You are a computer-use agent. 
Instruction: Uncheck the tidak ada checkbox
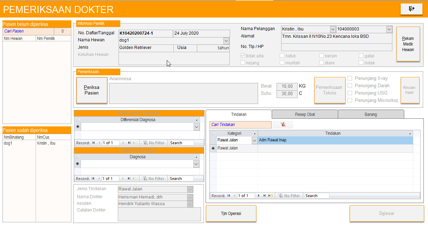243,56
